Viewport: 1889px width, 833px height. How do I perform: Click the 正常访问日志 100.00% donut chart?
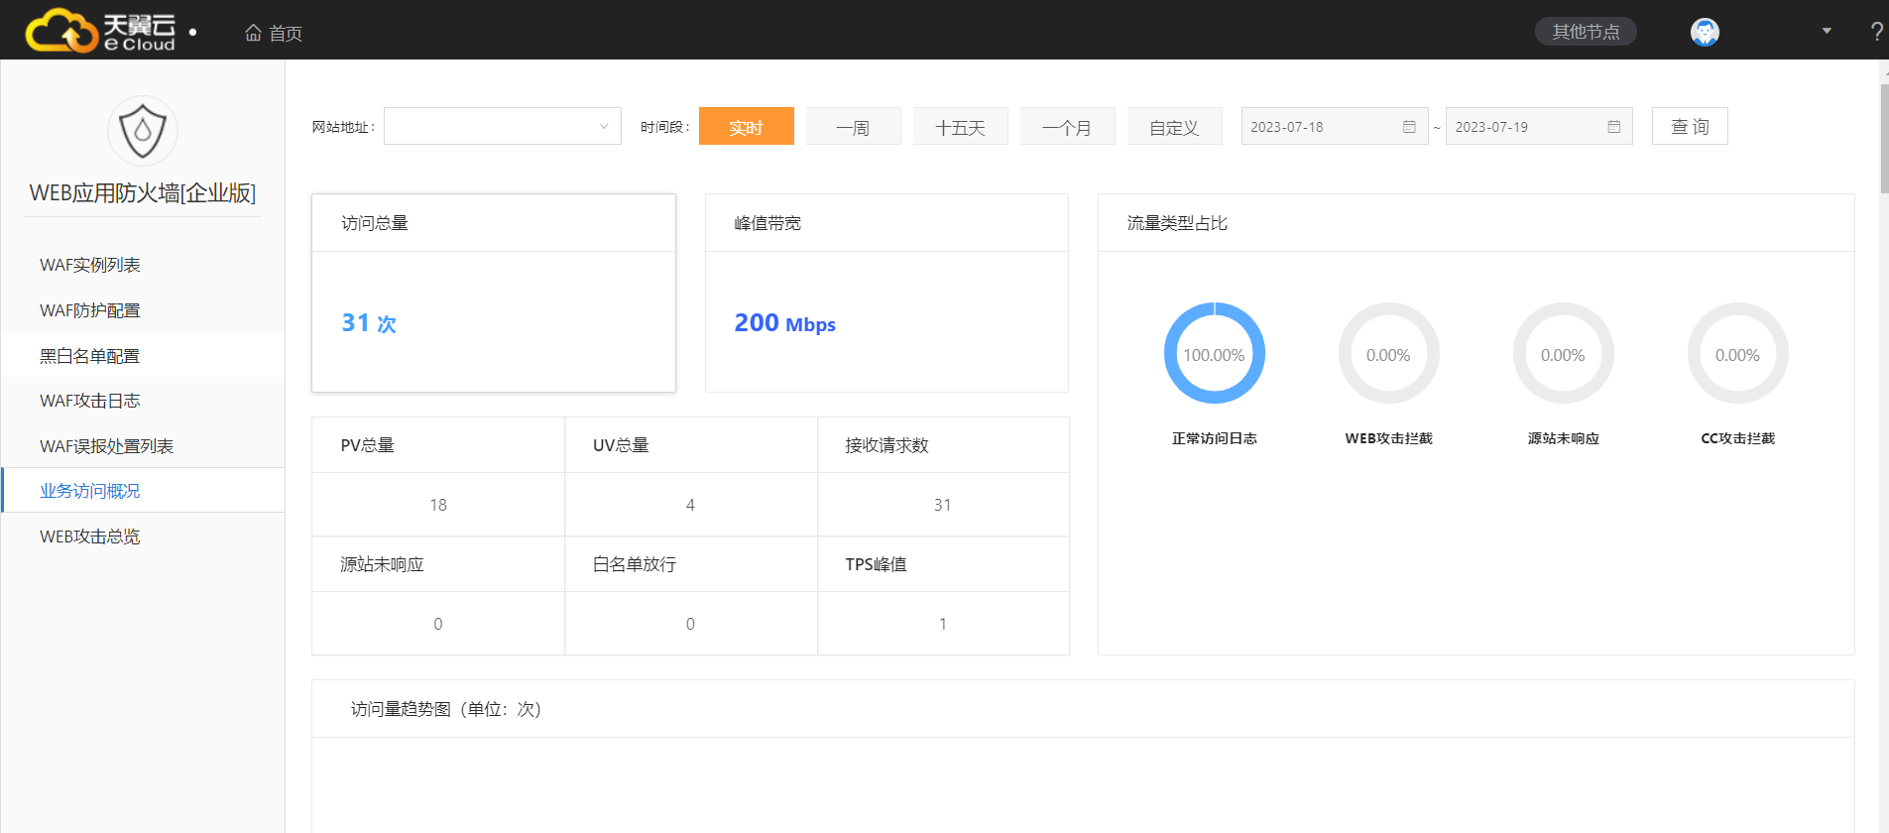pyautogui.click(x=1214, y=354)
